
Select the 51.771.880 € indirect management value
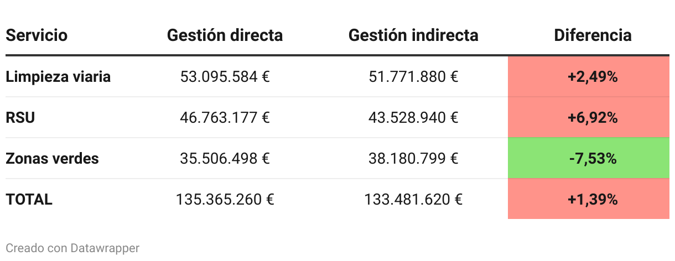[413, 77]
